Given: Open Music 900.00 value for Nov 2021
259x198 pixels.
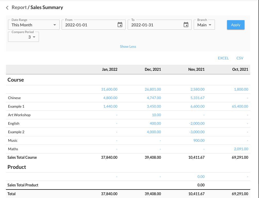Looking at the screenshot, I should coord(199,140).
